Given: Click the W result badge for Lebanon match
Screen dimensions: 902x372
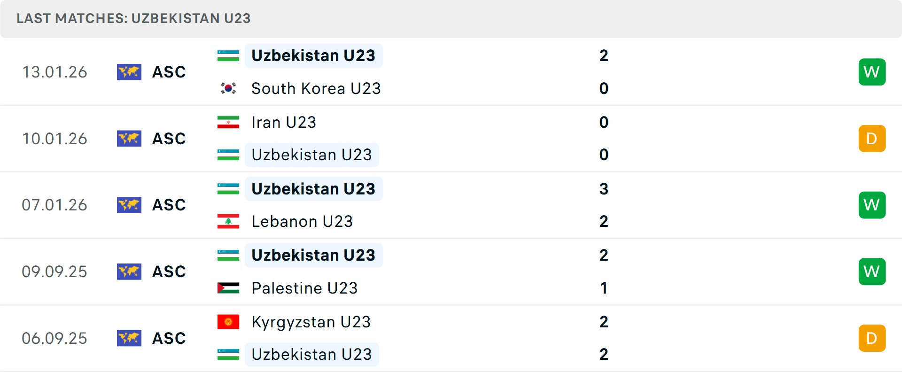Looking at the screenshot, I should coord(872,205).
